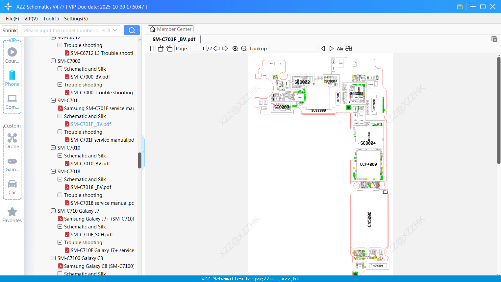Close the document tab panel icon
Viewport: 501px width, 282px height.
(494, 39)
